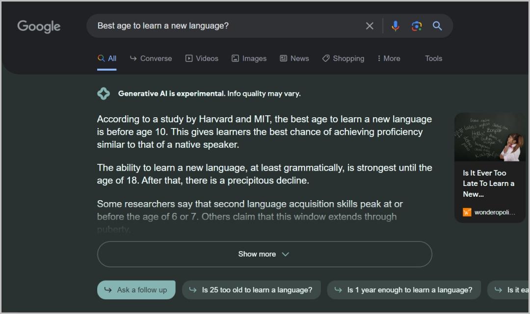Start voice search with microphone icon
Screen dimensions: 530x314
(x=395, y=26)
